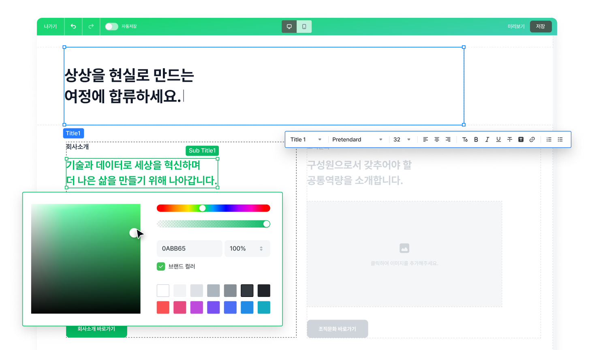The image size is (590, 350).
Task: Click the Title1 tag label
Action: click(73, 133)
